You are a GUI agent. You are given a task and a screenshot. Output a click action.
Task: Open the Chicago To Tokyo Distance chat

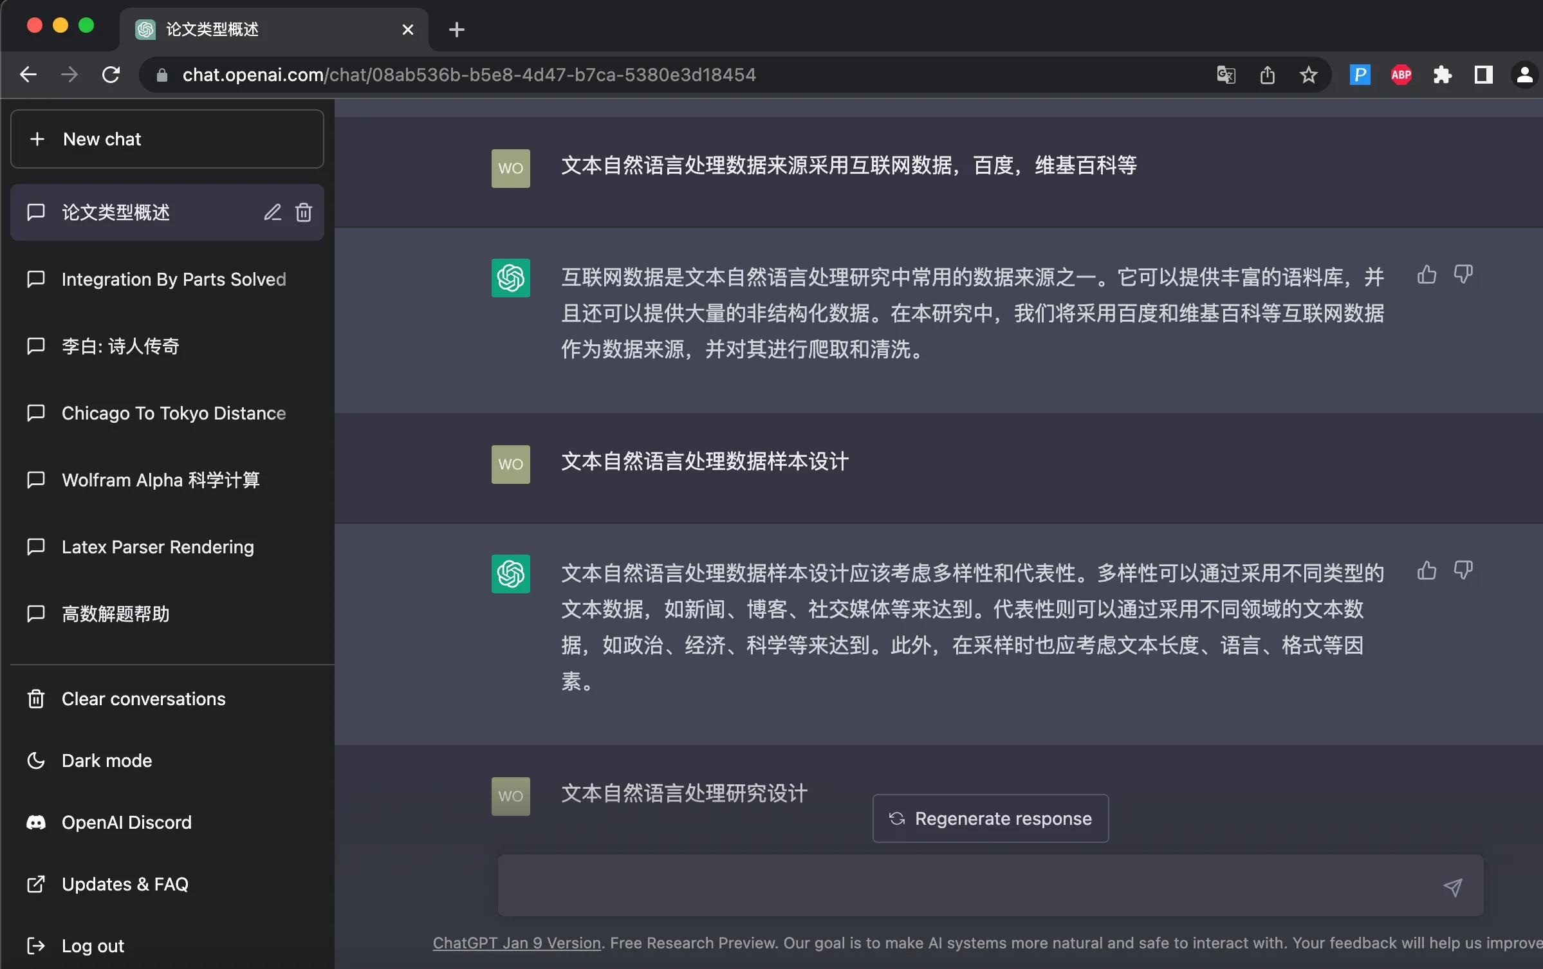[x=173, y=412]
